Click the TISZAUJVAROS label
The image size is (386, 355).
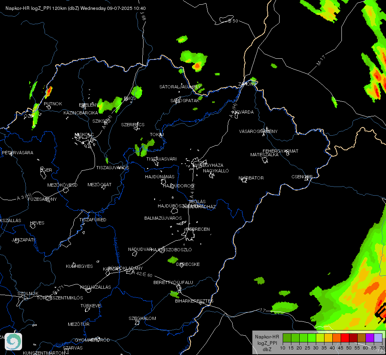coord(112,168)
